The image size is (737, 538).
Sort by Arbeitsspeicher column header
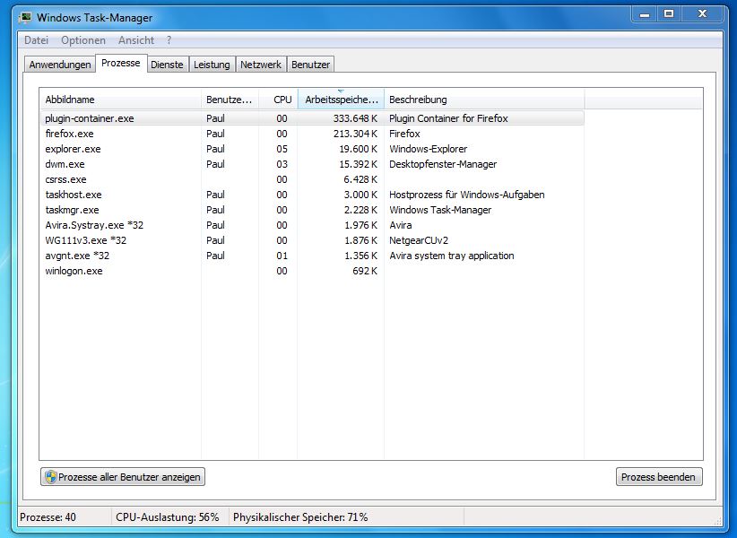pyautogui.click(x=341, y=100)
